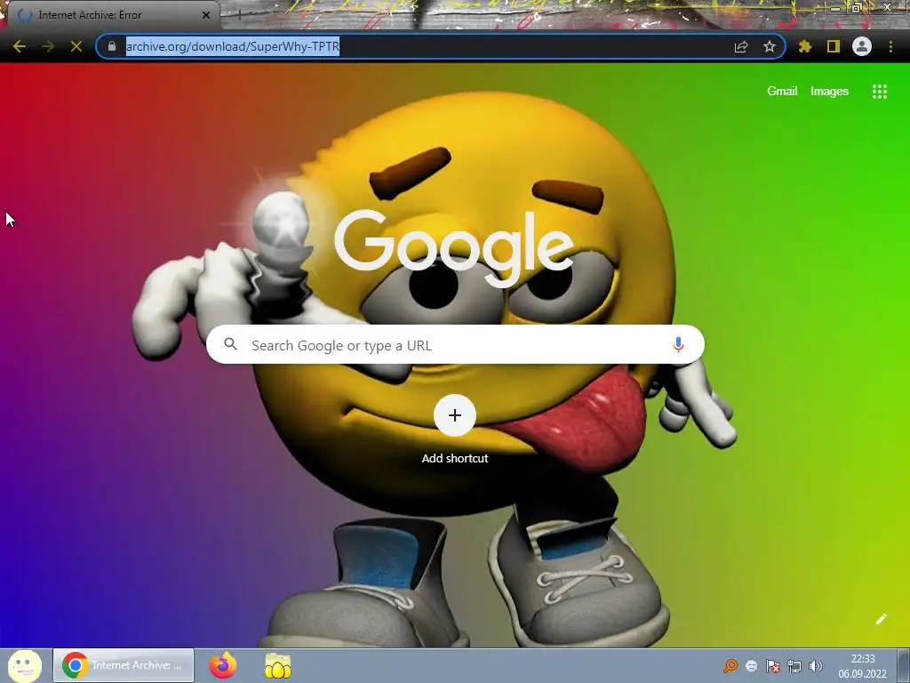Click the orange magnifier tray icon
The width and height of the screenshot is (910, 683).
730,665
